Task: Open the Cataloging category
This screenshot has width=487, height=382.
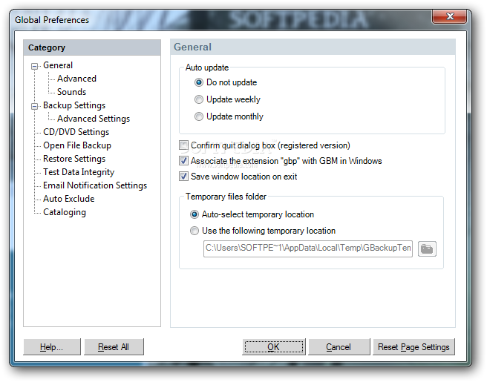Action: click(65, 212)
